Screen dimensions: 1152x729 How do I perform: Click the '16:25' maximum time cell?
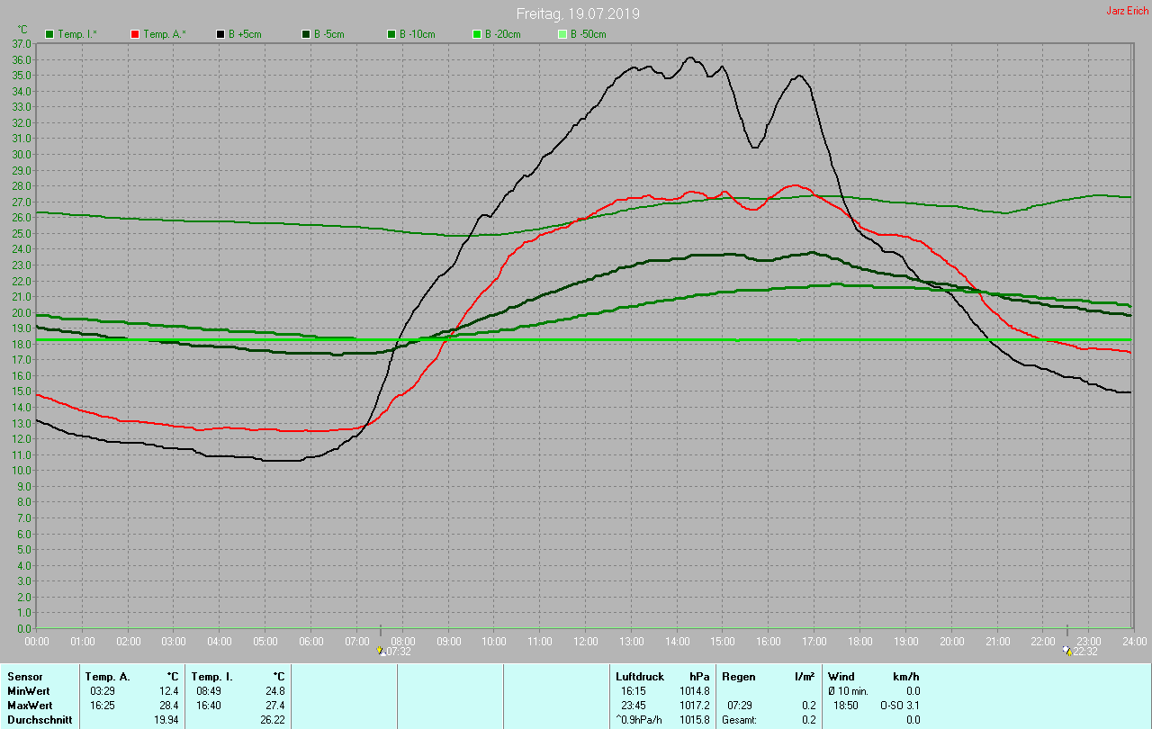pos(103,706)
